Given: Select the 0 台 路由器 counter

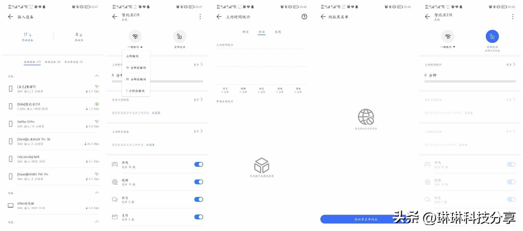Looking at the screenshot, I should [79, 37].
